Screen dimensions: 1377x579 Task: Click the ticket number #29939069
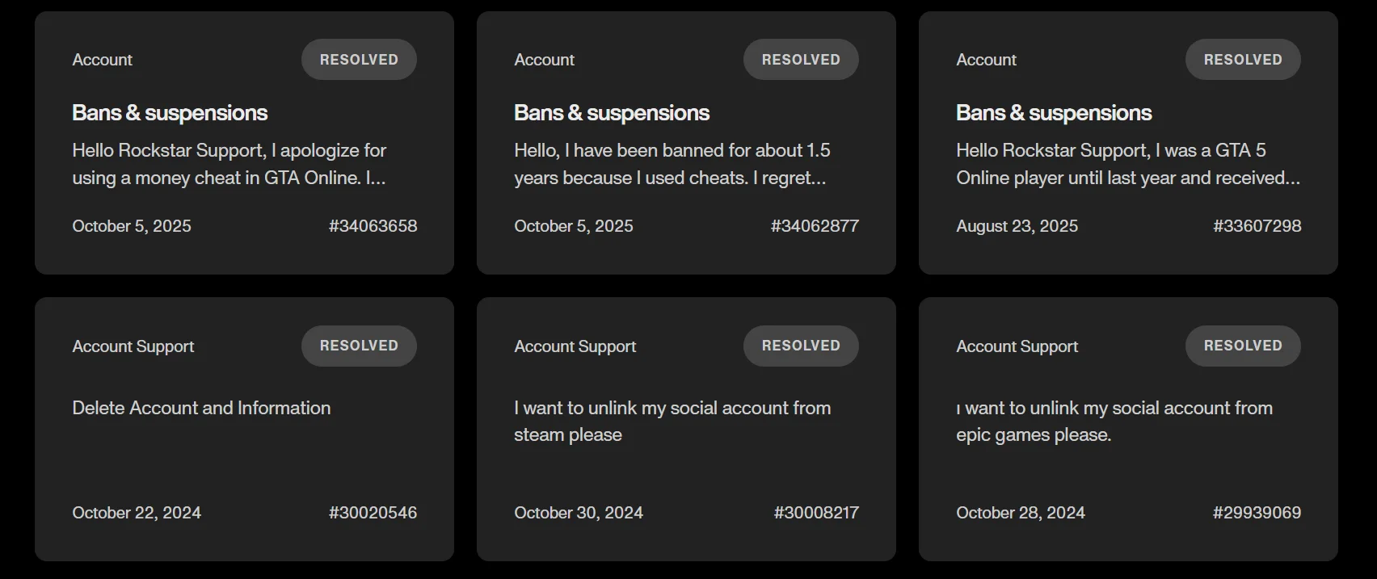(x=1257, y=513)
